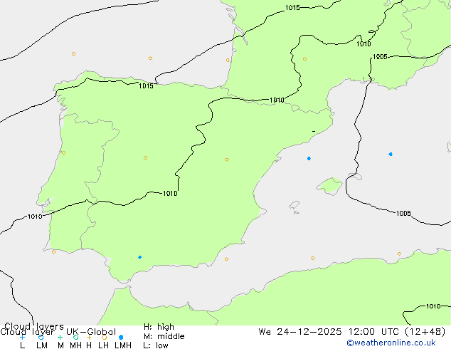Select the orange marker near Algeria's northern coast
Screen dimensions: 451x349
coord(399,254)
